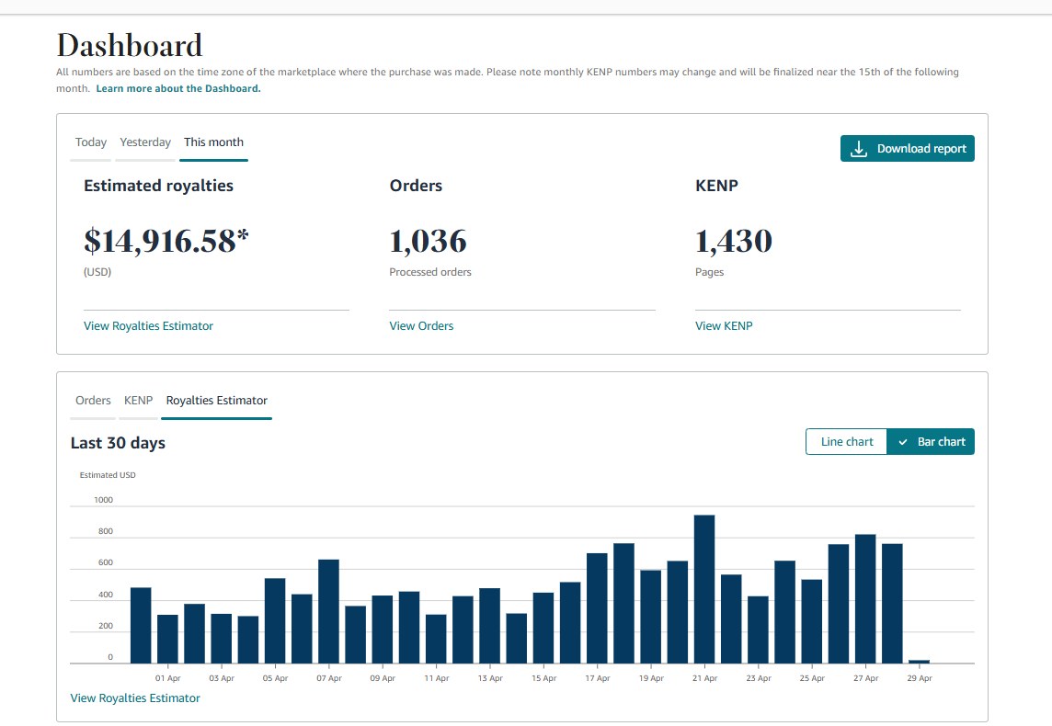This screenshot has width=1052, height=726.
Task: Click the bar for 07 Apr
Action: 329,611
